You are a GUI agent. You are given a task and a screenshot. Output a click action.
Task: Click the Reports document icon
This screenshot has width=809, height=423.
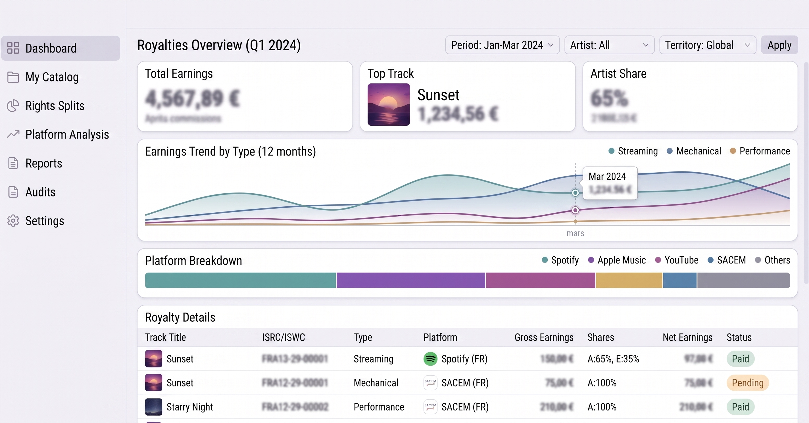[13, 163]
